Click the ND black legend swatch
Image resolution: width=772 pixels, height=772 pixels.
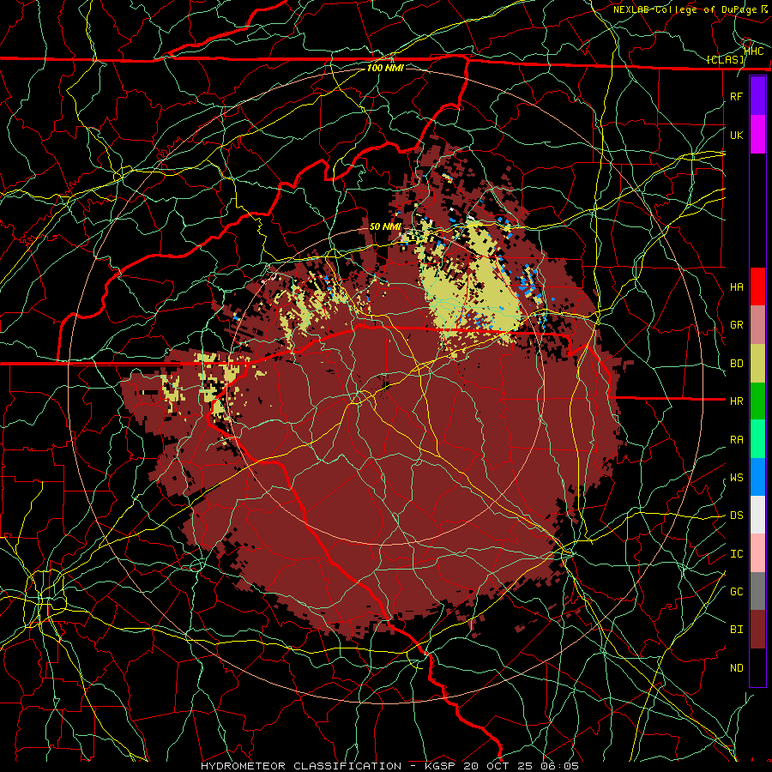(757, 667)
